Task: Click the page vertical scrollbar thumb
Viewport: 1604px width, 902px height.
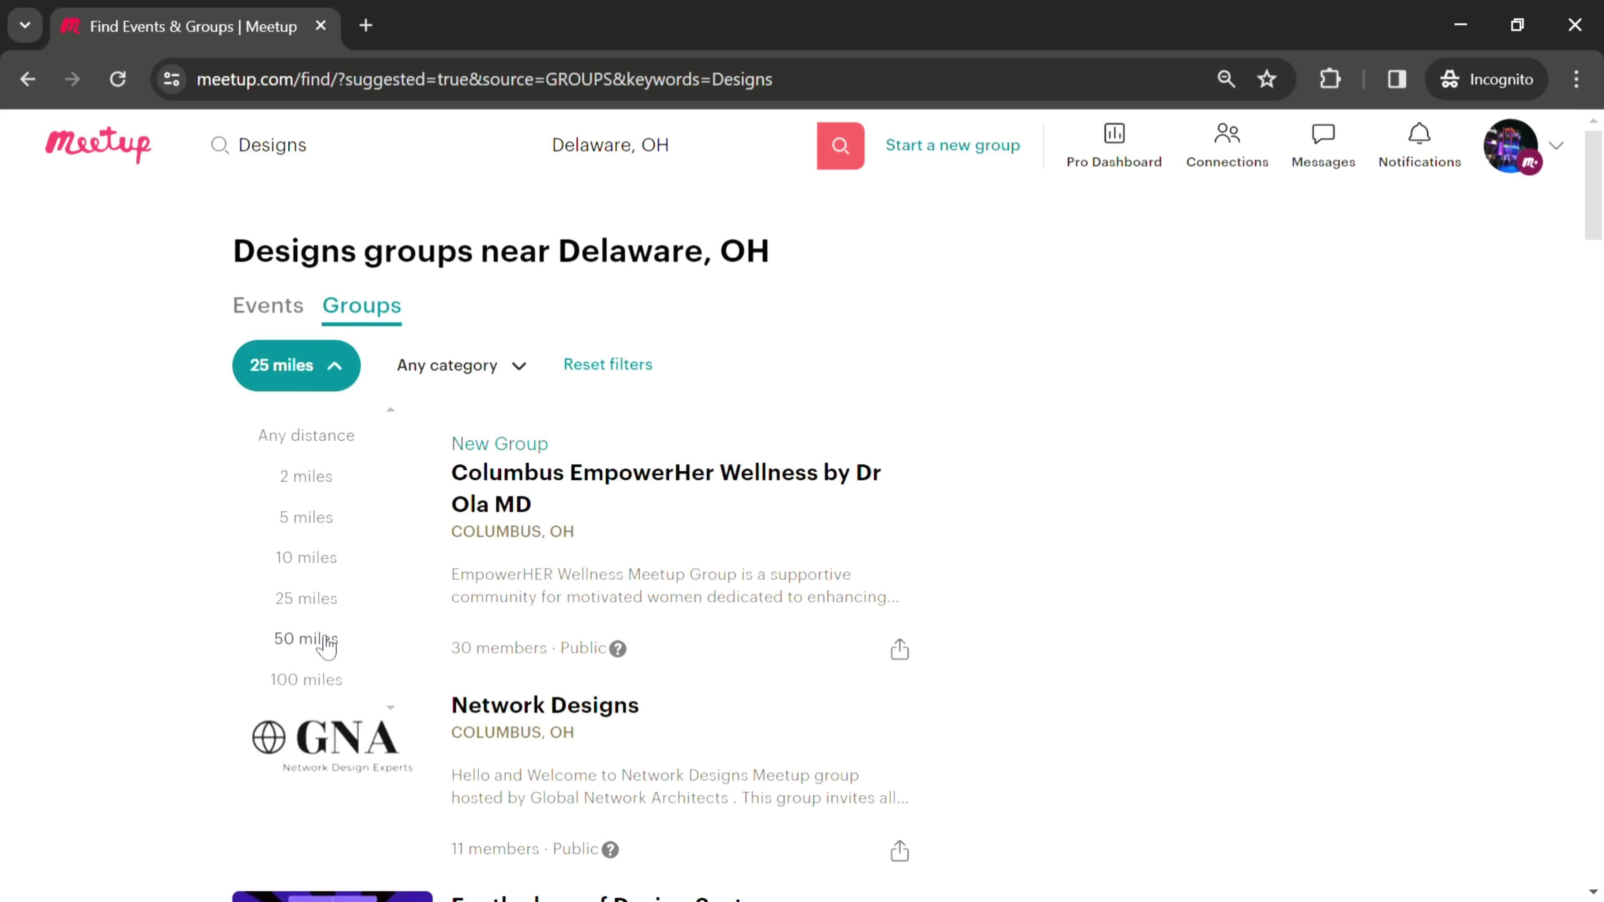Action: (1593, 184)
